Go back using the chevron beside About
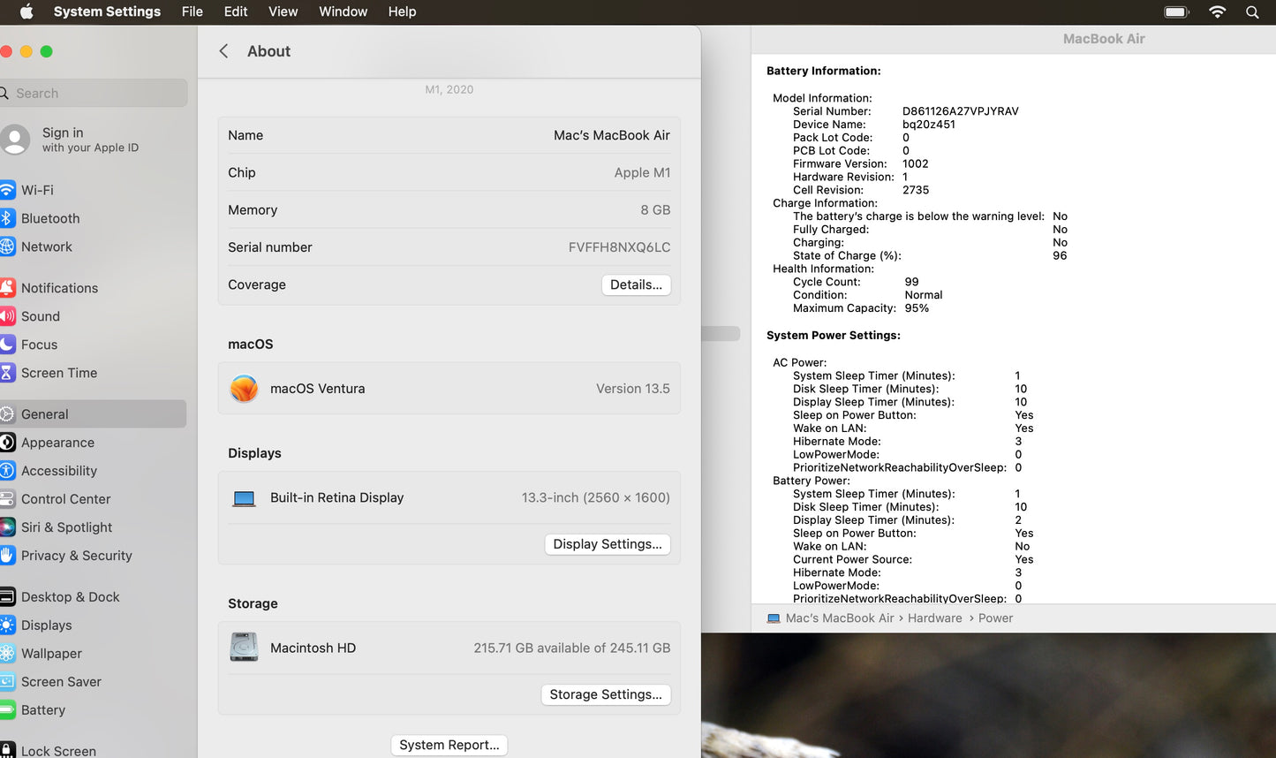The image size is (1276, 758). (x=224, y=51)
